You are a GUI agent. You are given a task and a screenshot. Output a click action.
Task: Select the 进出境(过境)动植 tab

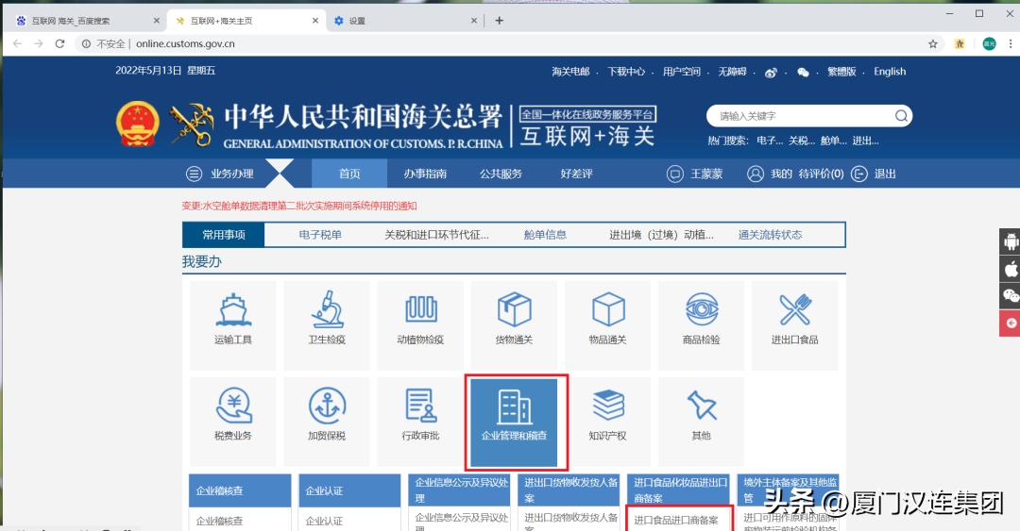click(661, 235)
